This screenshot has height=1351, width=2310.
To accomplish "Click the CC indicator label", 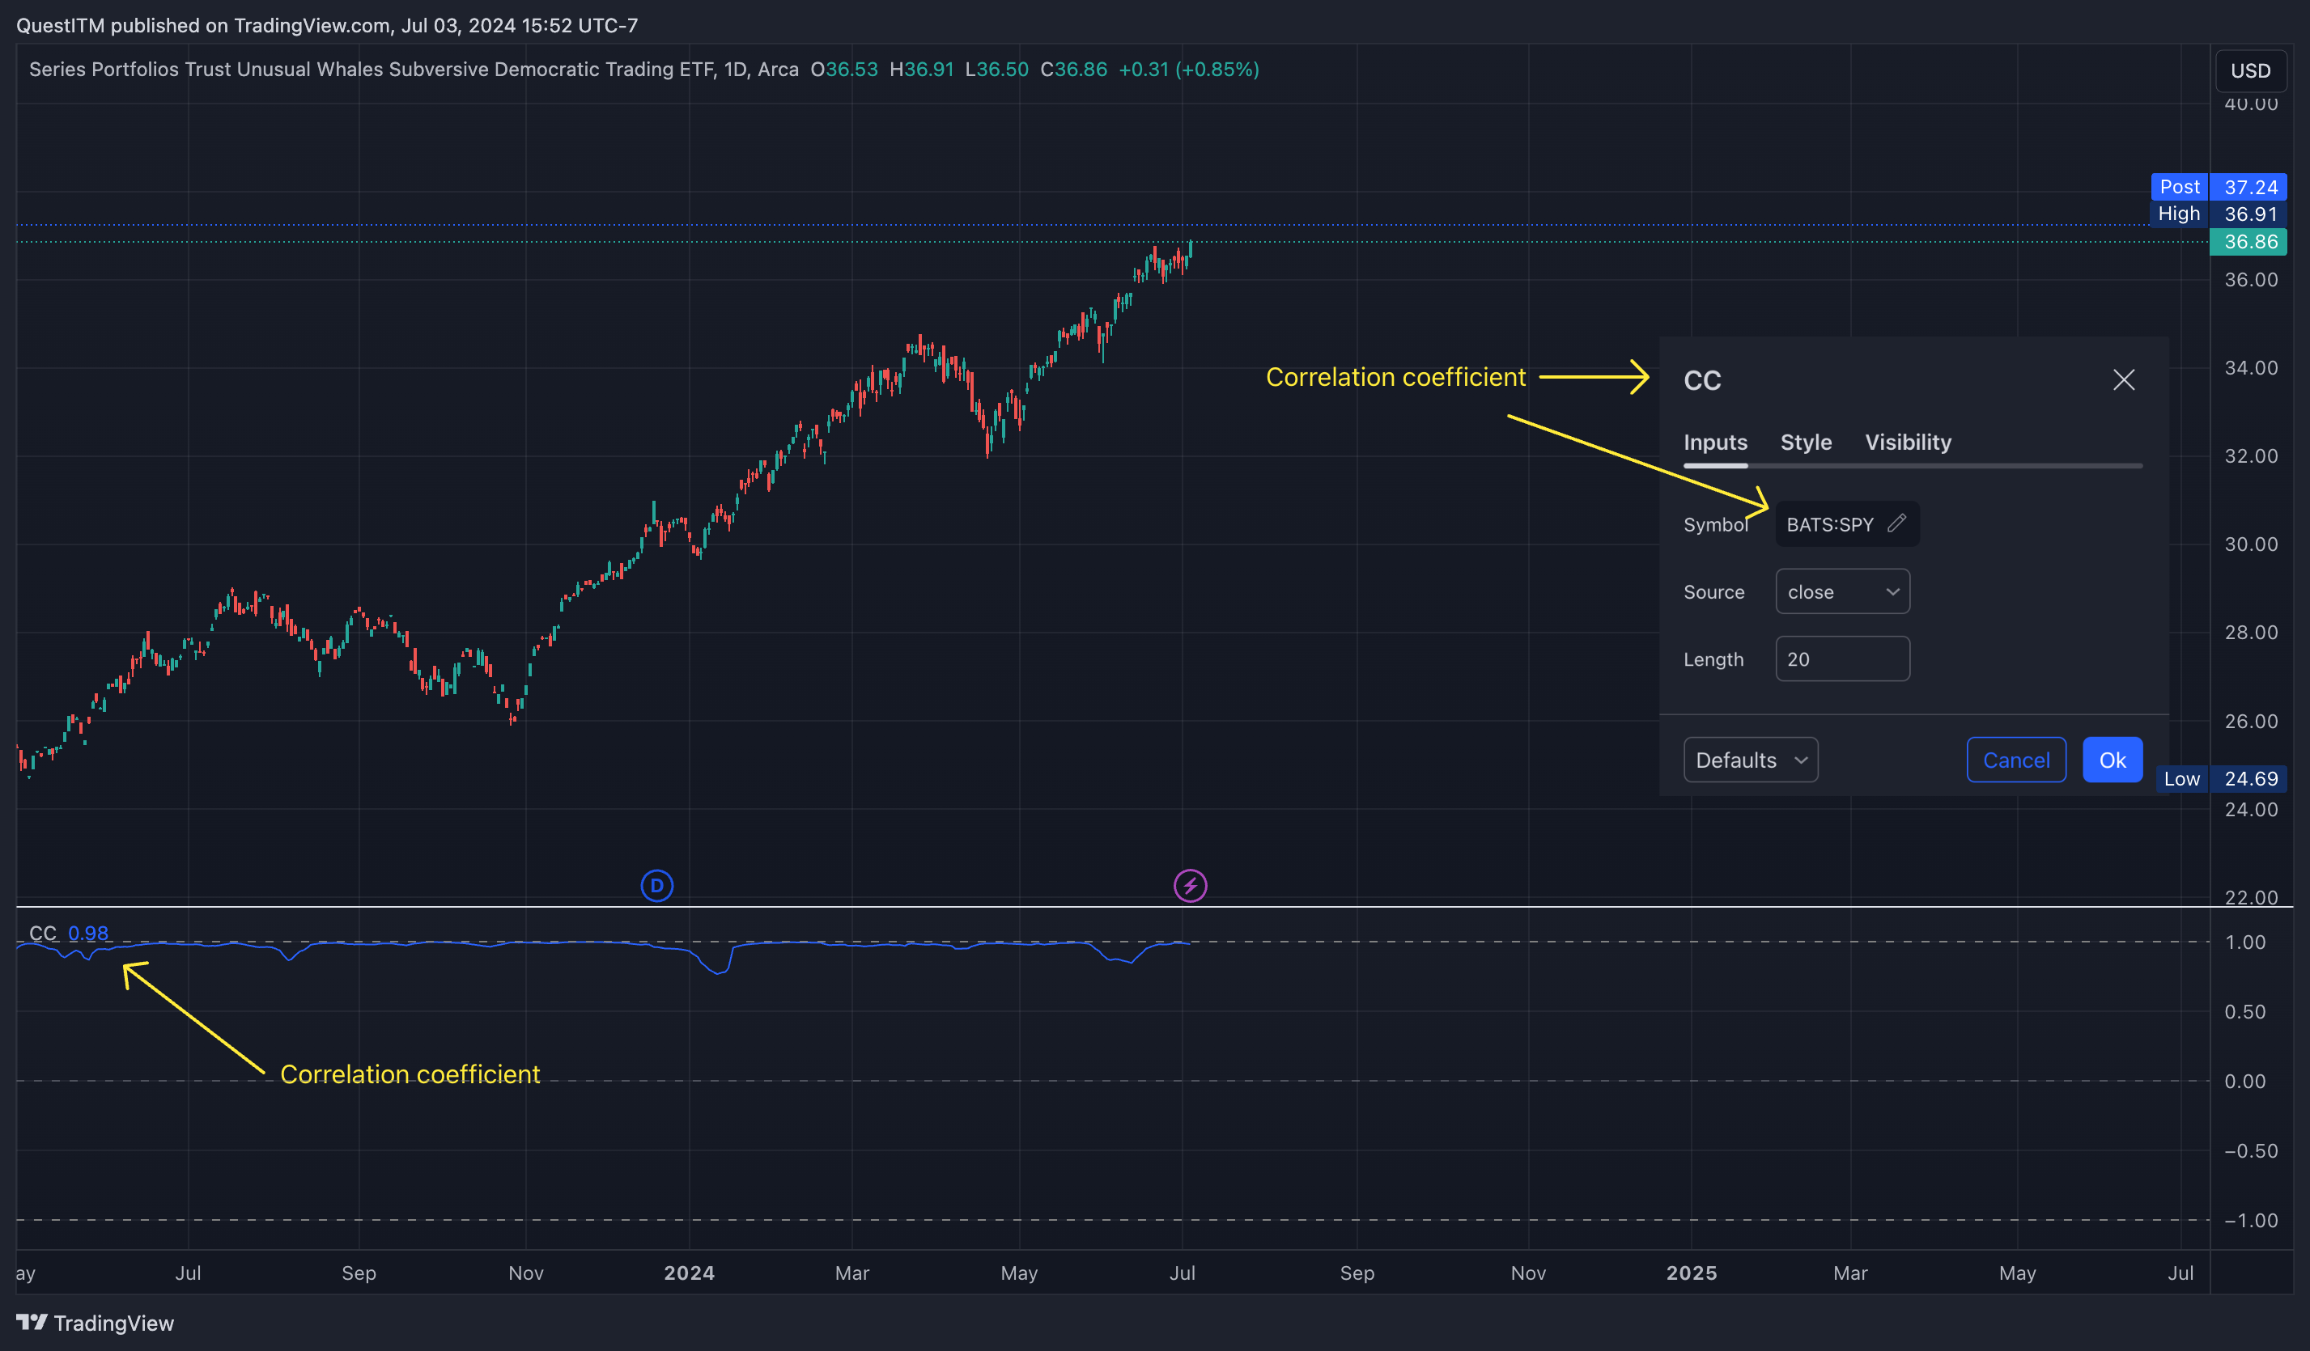I will coord(43,934).
